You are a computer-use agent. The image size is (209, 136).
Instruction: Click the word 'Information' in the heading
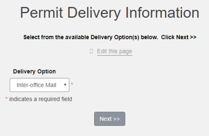point(162,13)
